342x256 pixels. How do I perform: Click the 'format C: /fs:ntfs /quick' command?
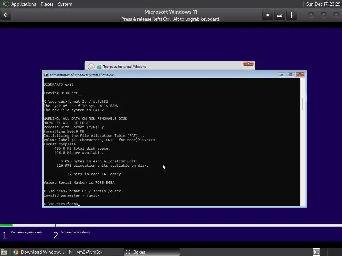click(x=94, y=191)
